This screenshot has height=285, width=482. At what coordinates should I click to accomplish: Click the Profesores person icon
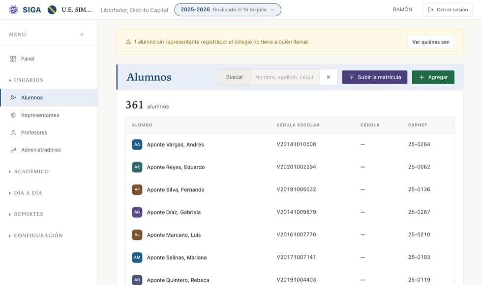[x=13, y=132]
